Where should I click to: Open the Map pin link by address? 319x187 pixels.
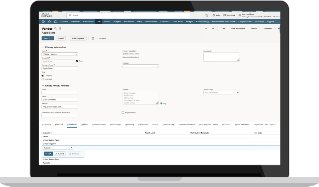point(163,104)
